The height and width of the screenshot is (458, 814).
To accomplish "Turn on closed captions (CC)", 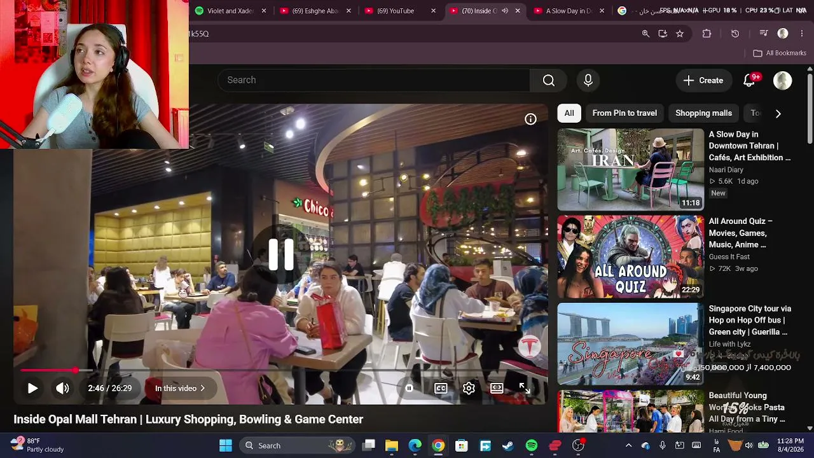I will (441, 388).
